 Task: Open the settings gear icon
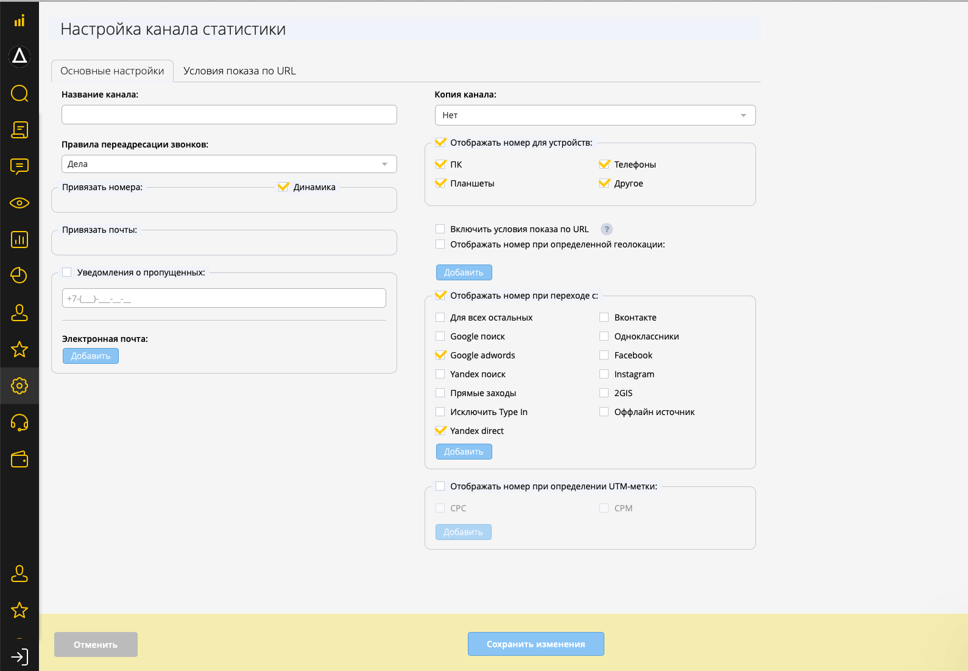tap(19, 386)
